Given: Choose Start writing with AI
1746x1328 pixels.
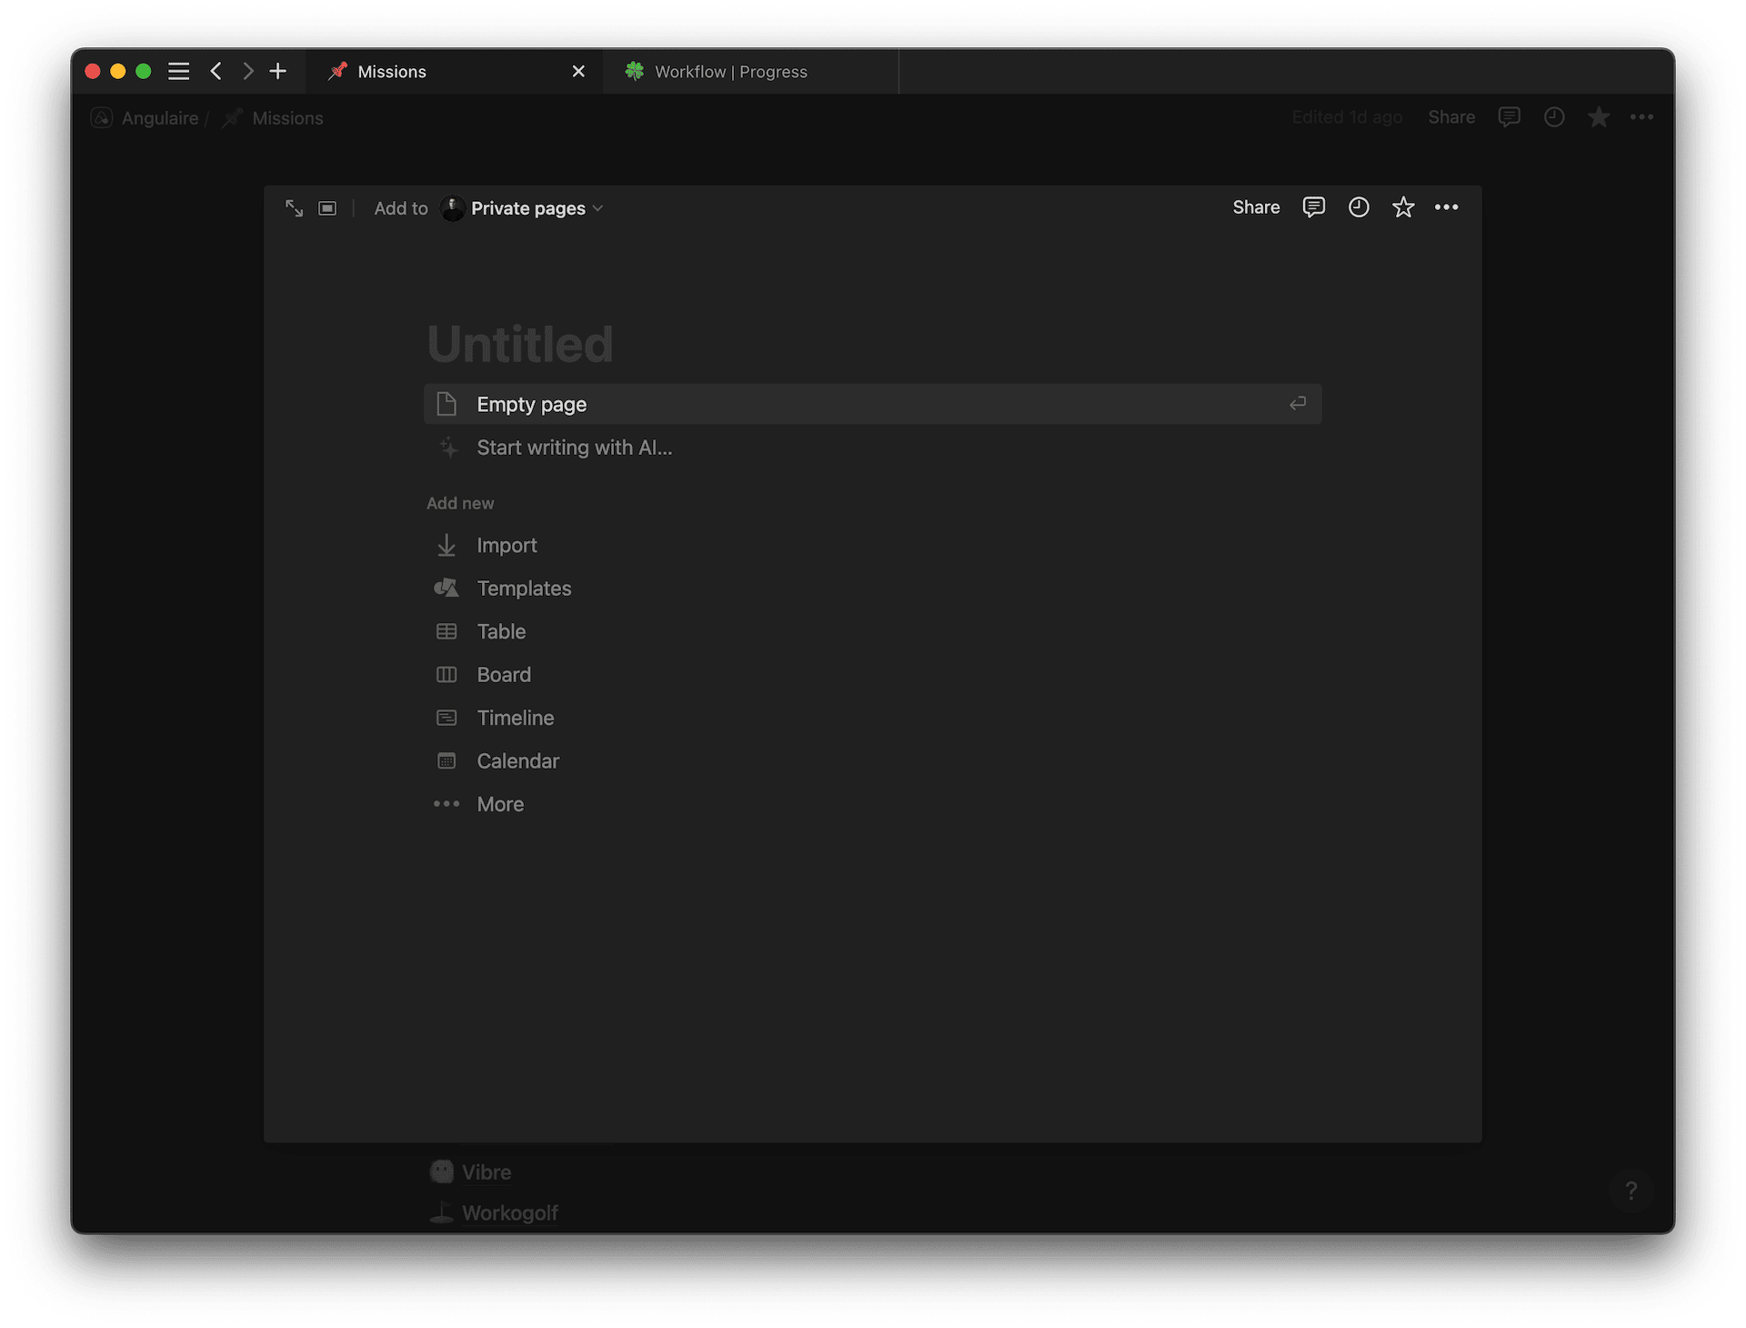Looking at the screenshot, I should tap(574, 448).
